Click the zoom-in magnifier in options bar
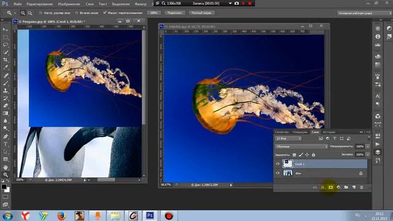The width and height of the screenshot is (393, 221). tap(23, 13)
